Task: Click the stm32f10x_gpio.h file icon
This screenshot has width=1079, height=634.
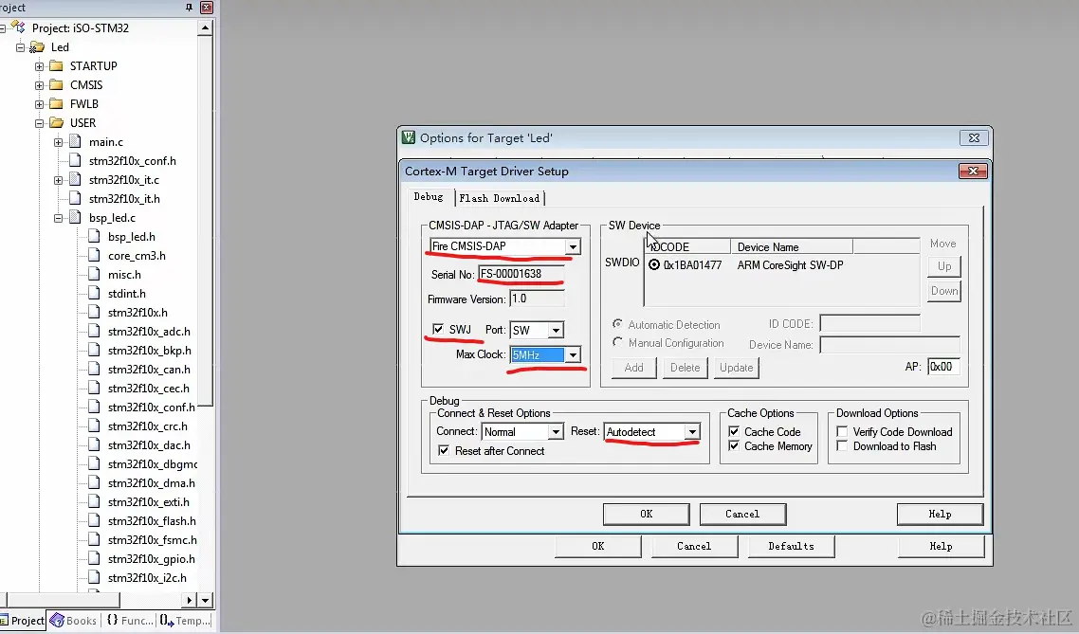Action: (x=94, y=559)
